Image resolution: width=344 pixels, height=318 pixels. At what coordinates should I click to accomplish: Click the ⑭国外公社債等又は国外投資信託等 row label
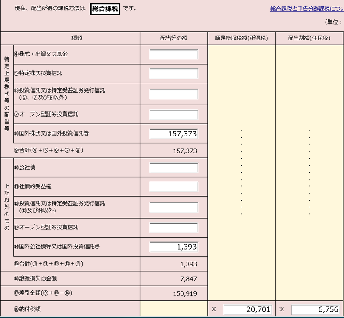click(x=57, y=247)
